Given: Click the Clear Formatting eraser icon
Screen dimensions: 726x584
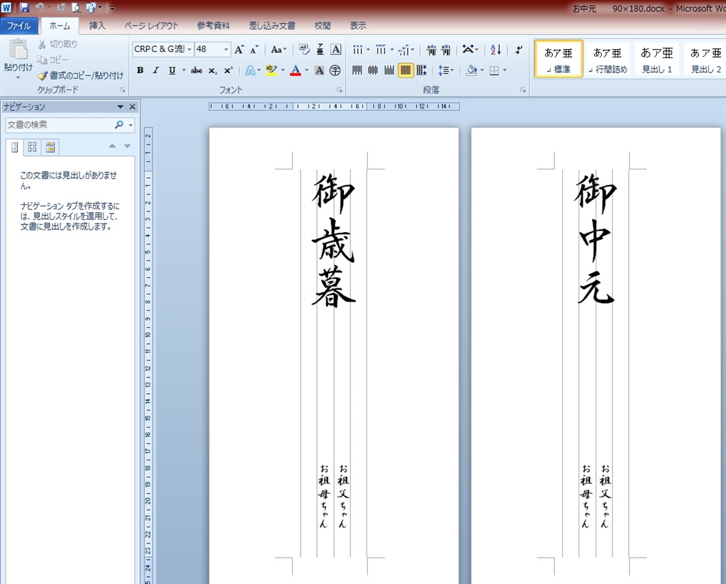Looking at the screenshot, I should (x=303, y=49).
